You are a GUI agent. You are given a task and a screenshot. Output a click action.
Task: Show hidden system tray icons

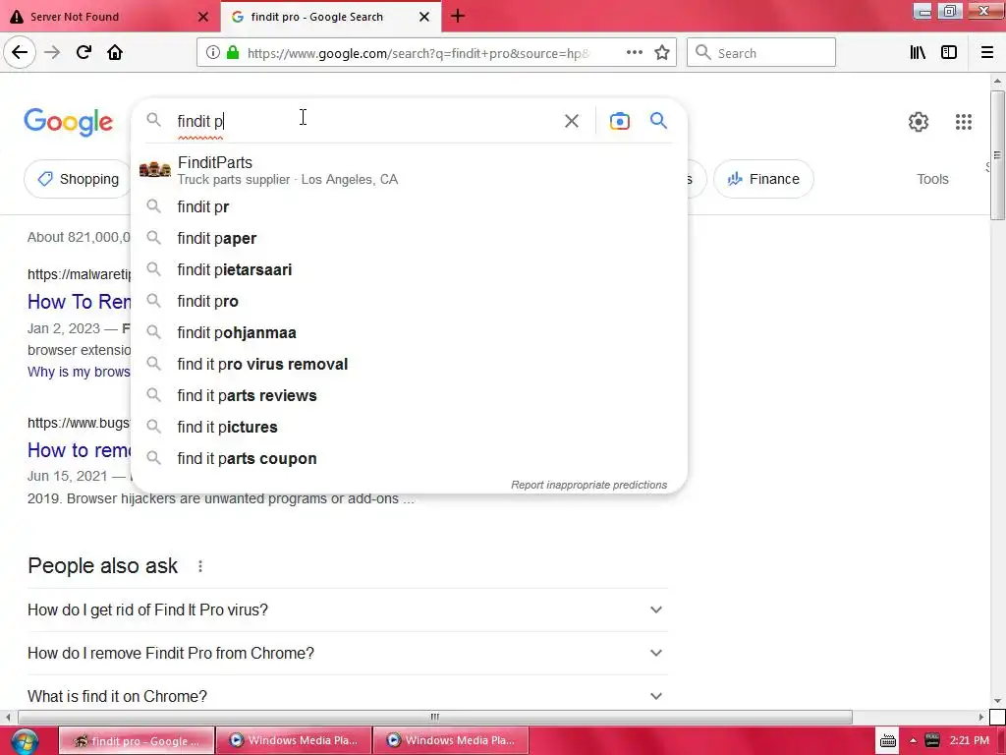913,741
